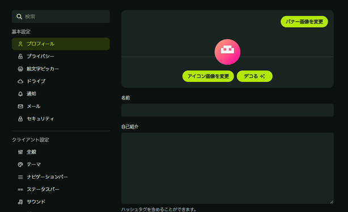Click the search magnifier icon
The image size is (348, 212).
pyautogui.click(x=19, y=16)
